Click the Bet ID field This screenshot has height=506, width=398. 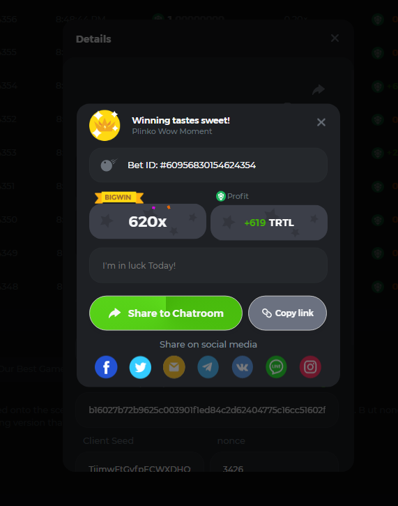208,165
